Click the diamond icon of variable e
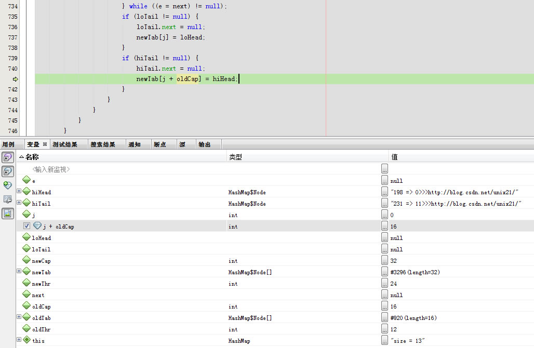The height and width of the screenshot is (348, 534). pos(26,179)
